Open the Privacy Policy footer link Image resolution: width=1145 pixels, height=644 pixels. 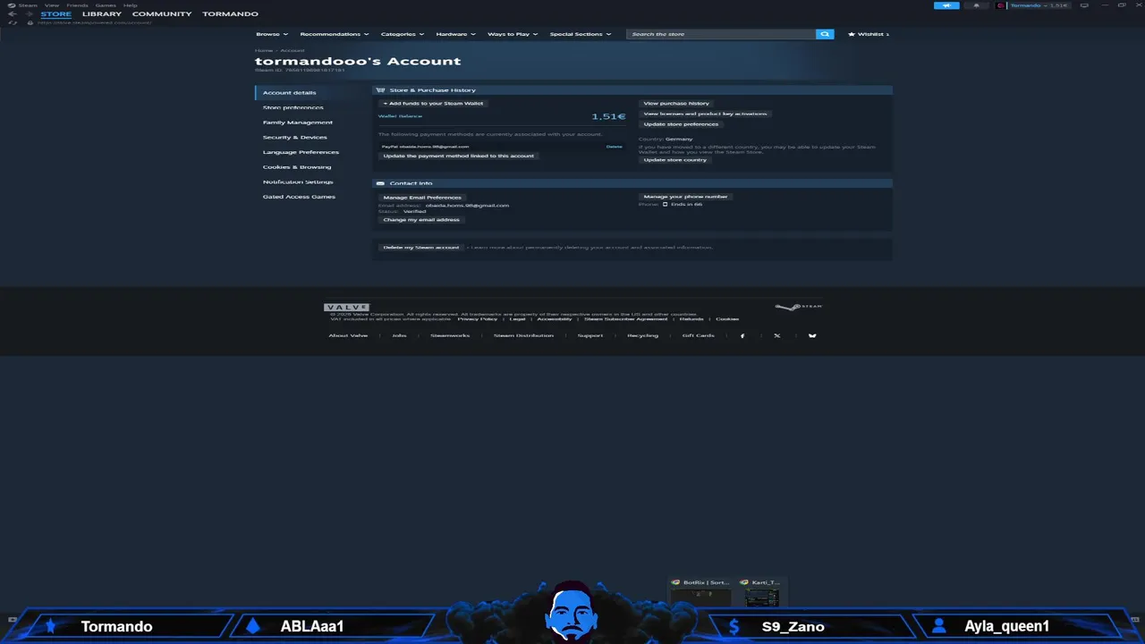[x=478, y=319]
